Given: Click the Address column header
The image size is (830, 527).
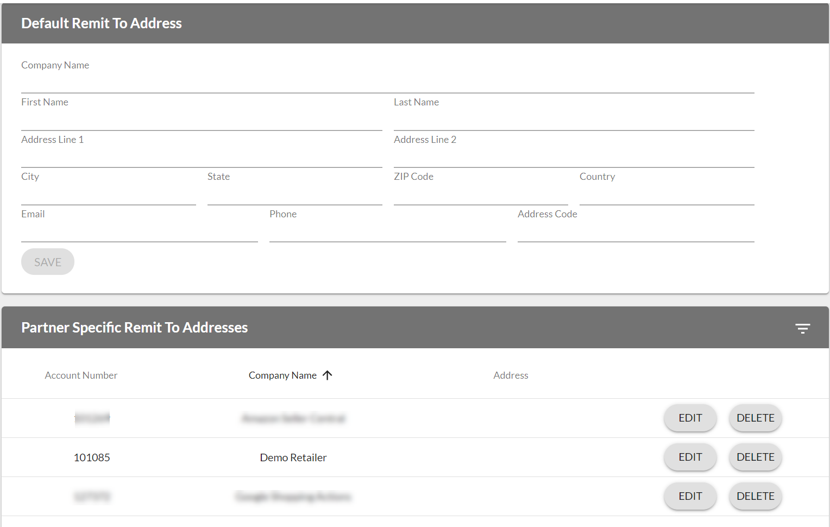Looking at the screenshot, I should pyautogui.click(x=511, y=375).
